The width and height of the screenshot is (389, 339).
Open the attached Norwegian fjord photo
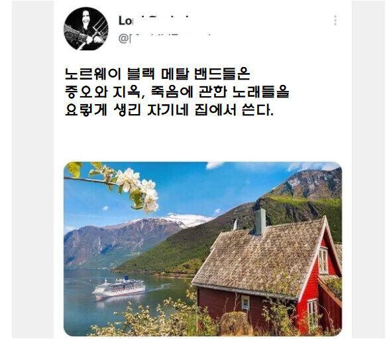203,249
